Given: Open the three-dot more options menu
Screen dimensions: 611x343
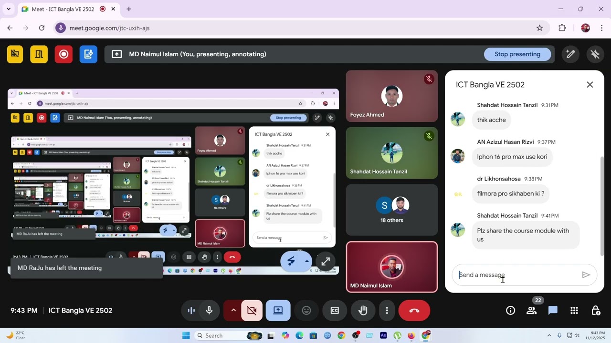Looking at the screenshot, I should point(387,311).
